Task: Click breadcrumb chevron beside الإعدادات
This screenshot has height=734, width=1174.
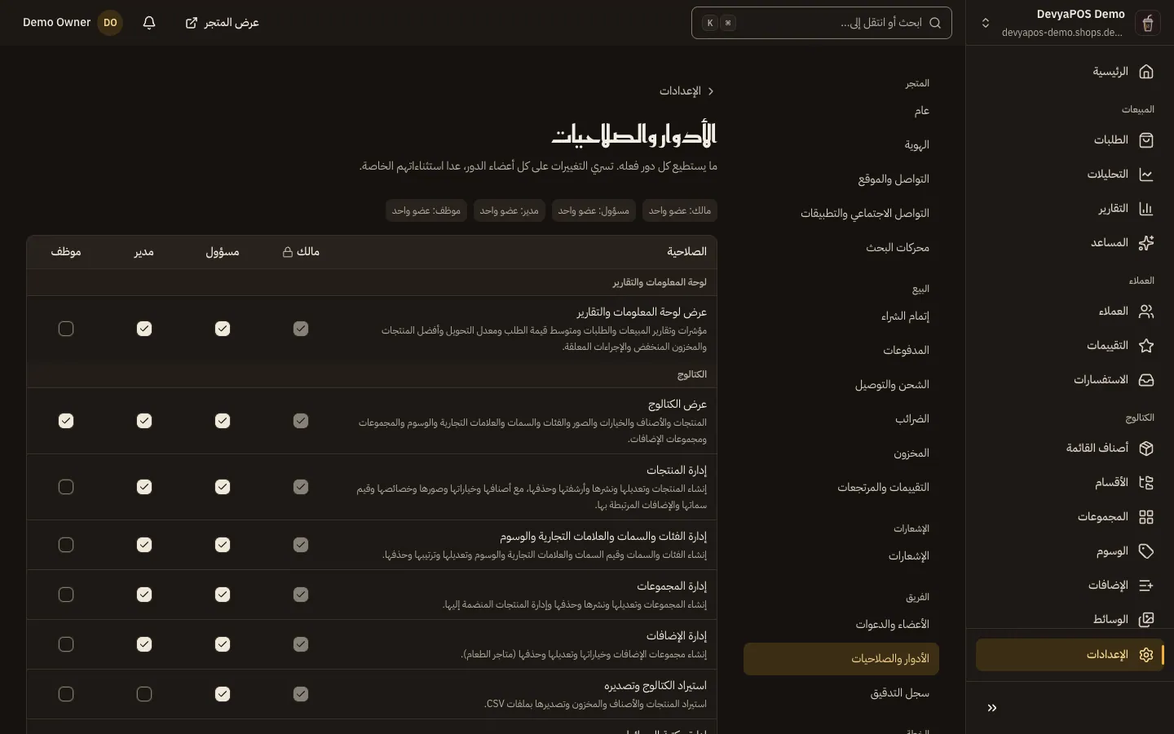Action: [x=711, y=91]
